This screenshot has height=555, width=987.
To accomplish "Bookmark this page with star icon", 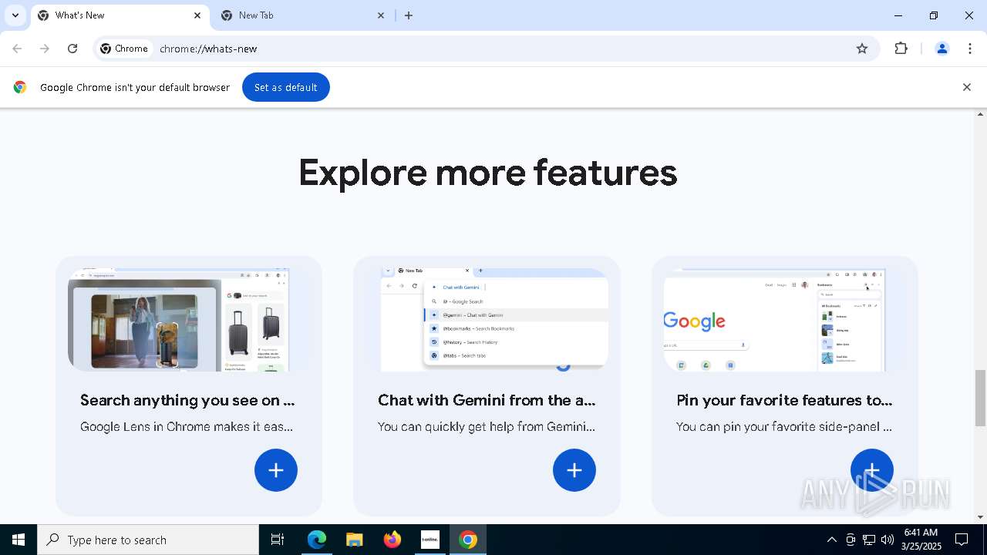I will (x=862, y=49).
